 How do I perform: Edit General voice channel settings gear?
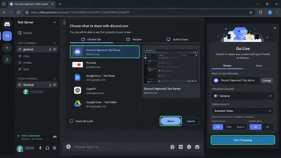(x=55, y=85)
